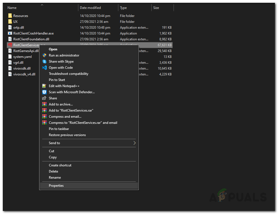Toggle sort direction arrow above Name column
The image size is (278, 214).
point(42,5)
